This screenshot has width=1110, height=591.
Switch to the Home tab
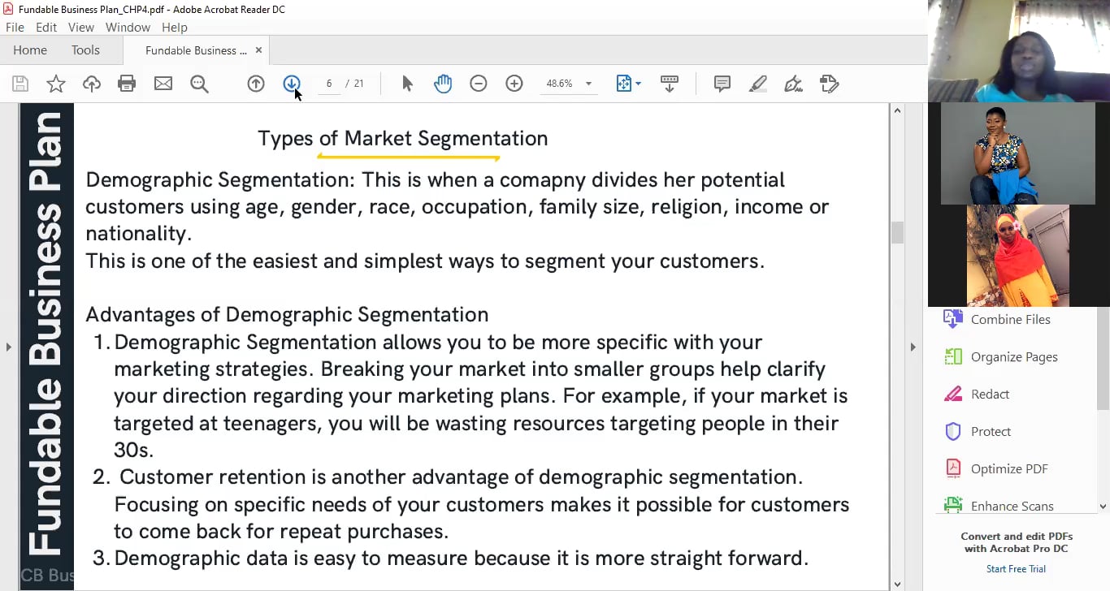[30, 50]
